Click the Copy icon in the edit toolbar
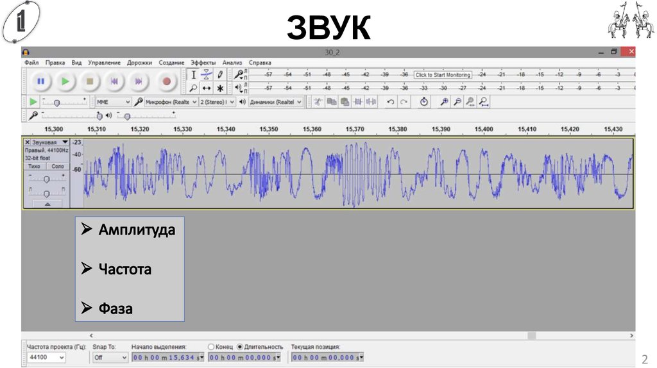This screenshot has height=368, width=657. pyautogui.click(x=332, y=102)
